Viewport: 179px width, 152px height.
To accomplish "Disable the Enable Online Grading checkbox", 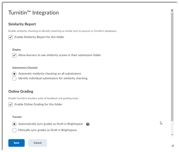I will point(11,104).
